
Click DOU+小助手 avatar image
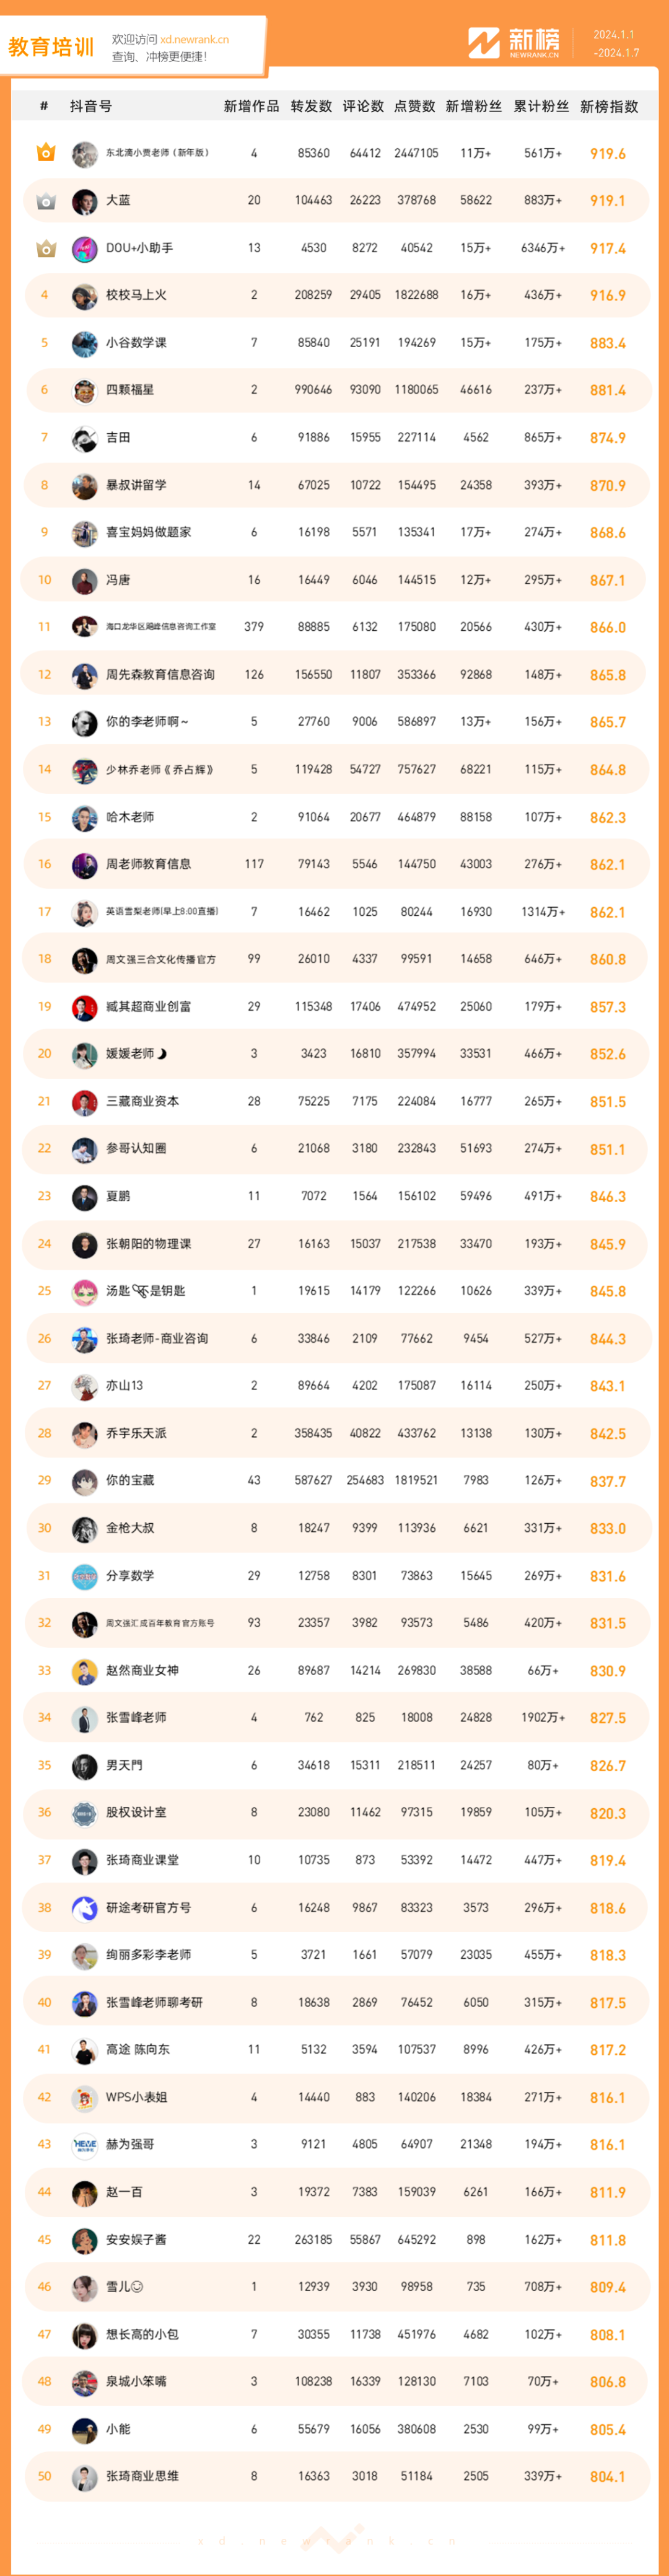coord(84,248)
